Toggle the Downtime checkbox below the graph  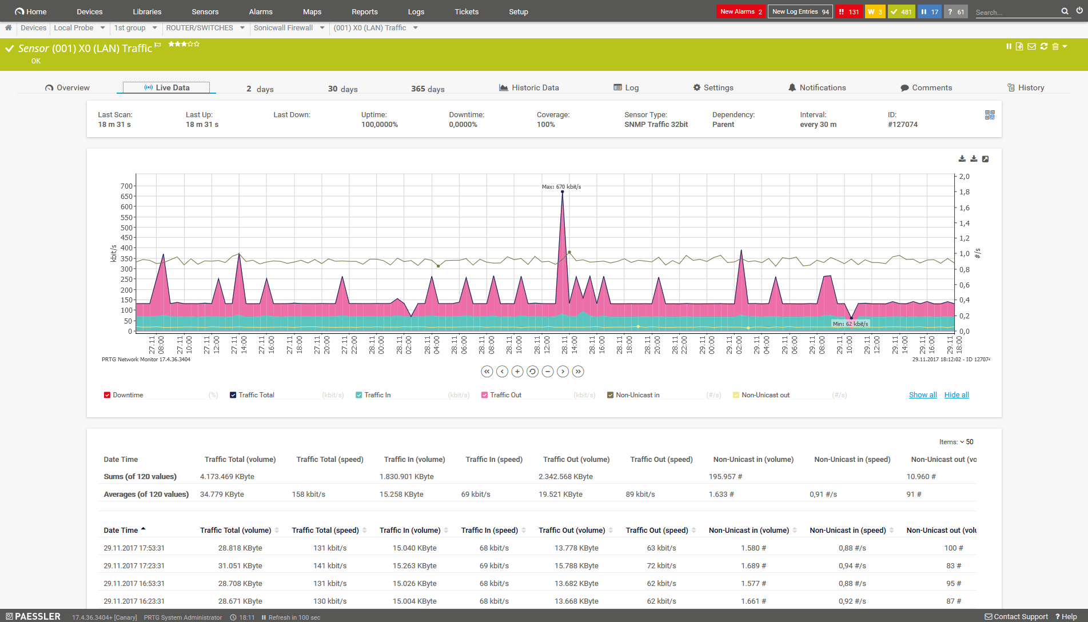coord(107,394)
